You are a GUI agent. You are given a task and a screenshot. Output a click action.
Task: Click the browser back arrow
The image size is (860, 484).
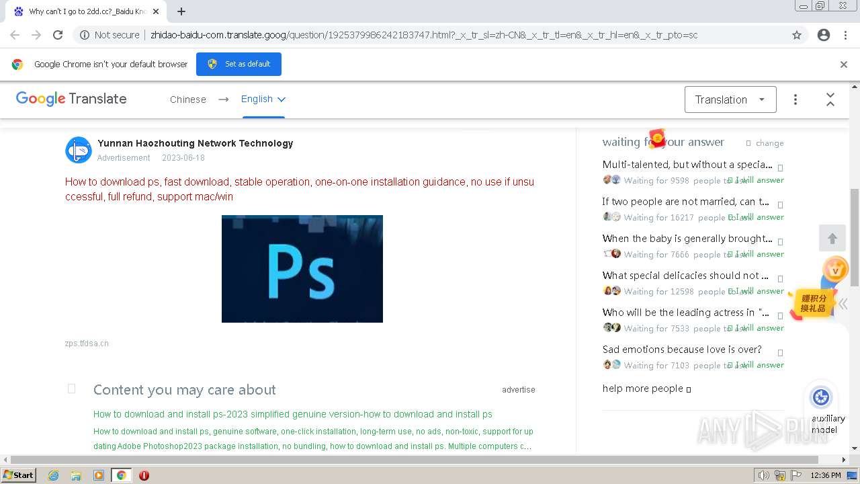click(x=15, y=35)
